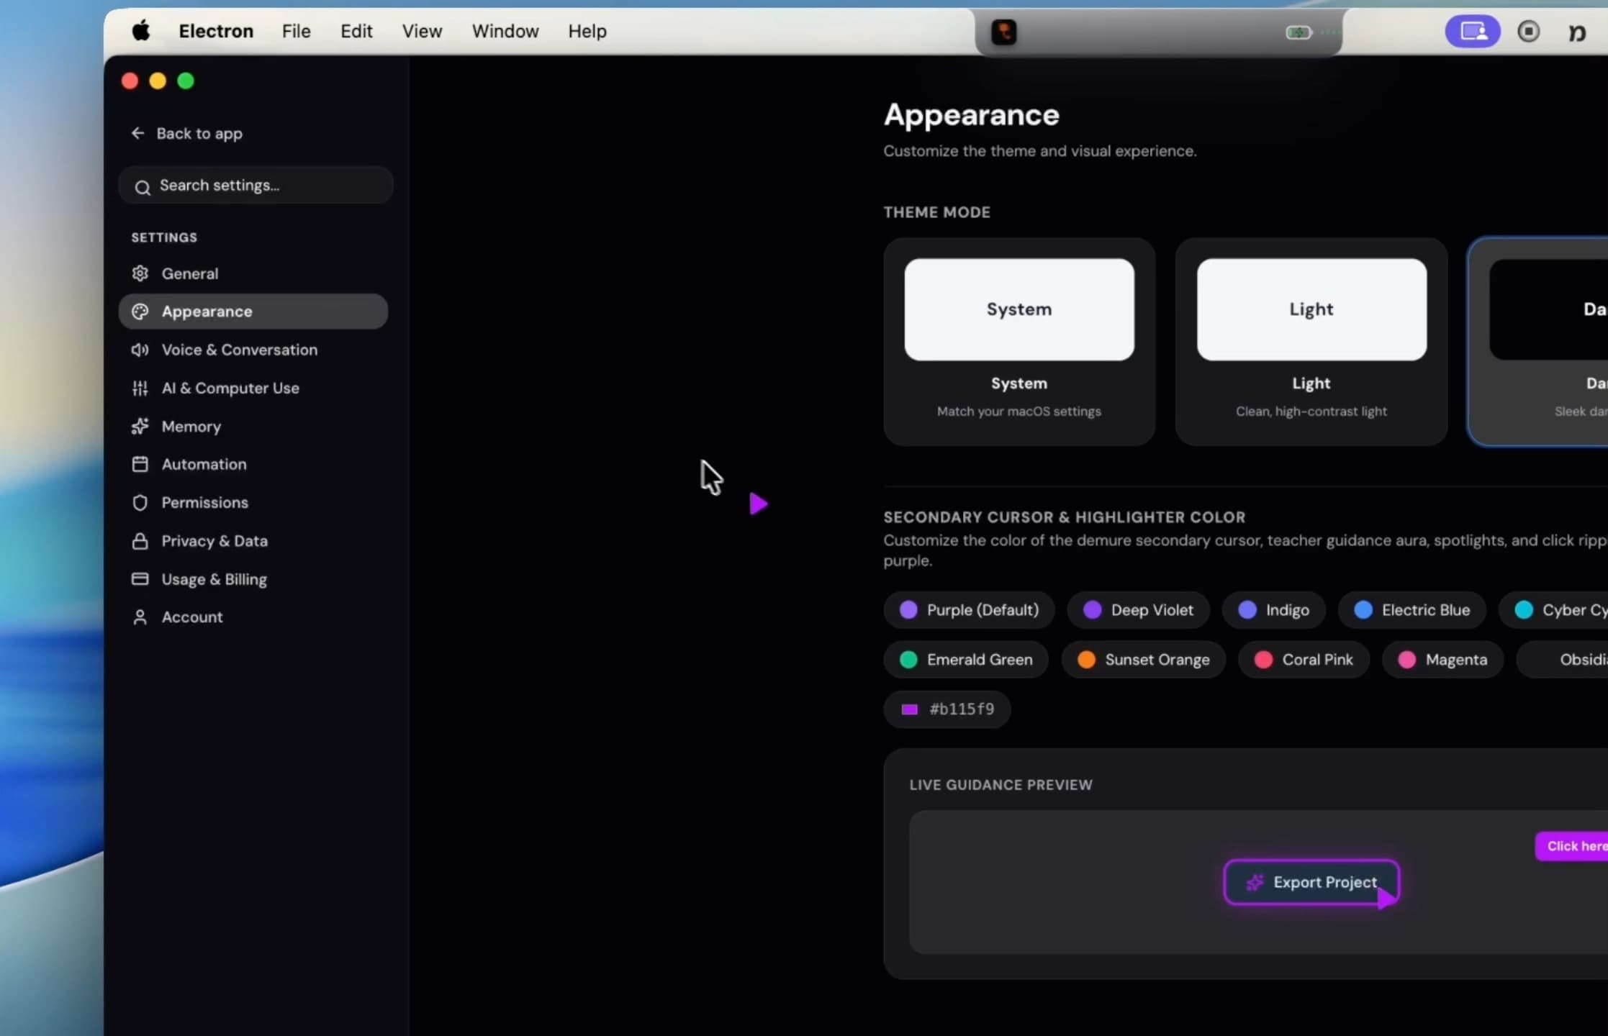
Task: Focus the Search settings field
Action: pos(256,186)
